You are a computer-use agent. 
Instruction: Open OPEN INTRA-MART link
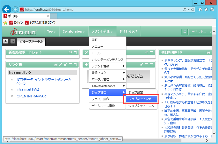[32, 96]
